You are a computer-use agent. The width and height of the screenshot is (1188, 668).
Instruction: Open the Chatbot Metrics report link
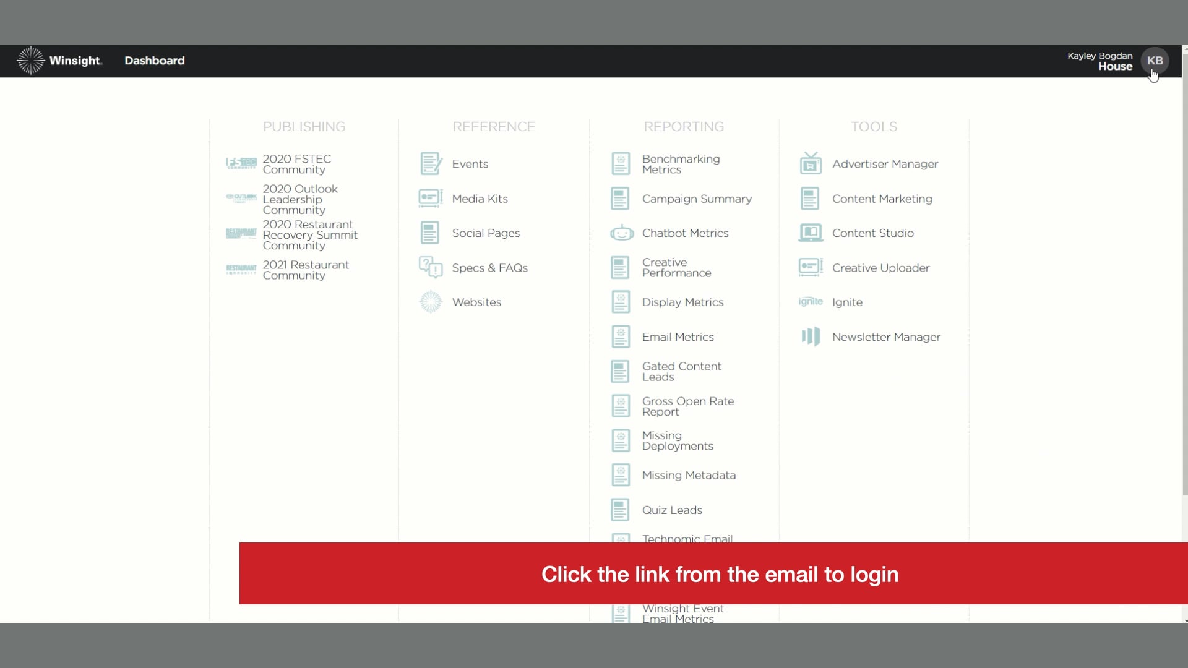click(685, 233)
